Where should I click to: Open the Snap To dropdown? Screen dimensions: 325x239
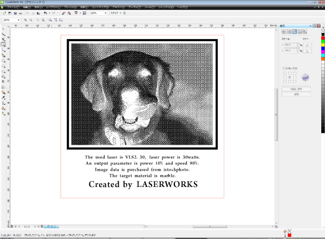[x=116, y=13]
